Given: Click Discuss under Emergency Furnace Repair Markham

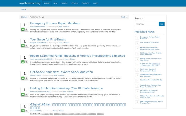Looking at the screenshot, I should click(x=67, y=27).
